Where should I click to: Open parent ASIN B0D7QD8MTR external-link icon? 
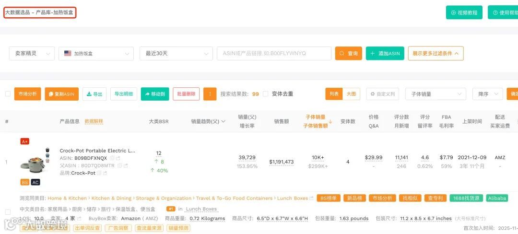pyautogui.click(x=126, y=165)
